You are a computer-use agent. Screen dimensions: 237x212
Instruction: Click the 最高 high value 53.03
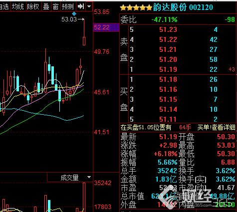(x=226, y=145)
